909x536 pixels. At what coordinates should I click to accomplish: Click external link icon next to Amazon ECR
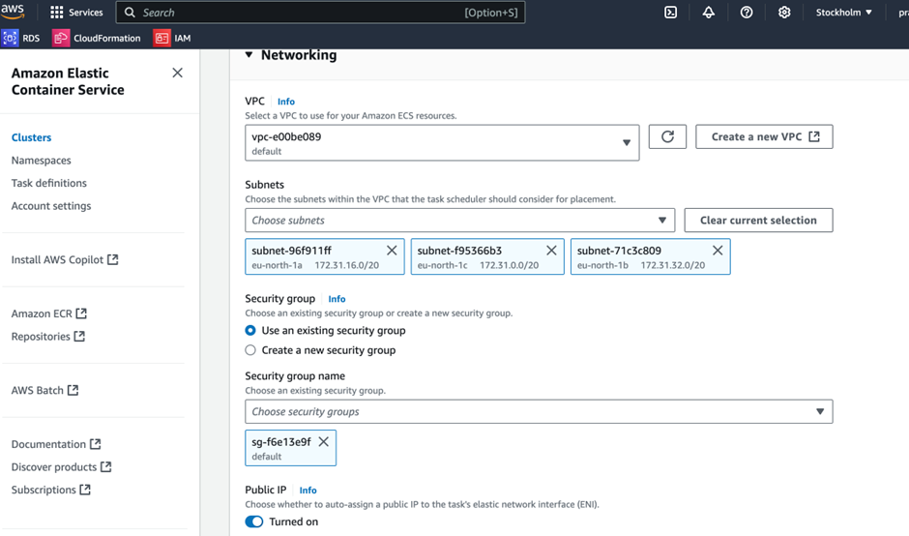[x=81, y=313]
